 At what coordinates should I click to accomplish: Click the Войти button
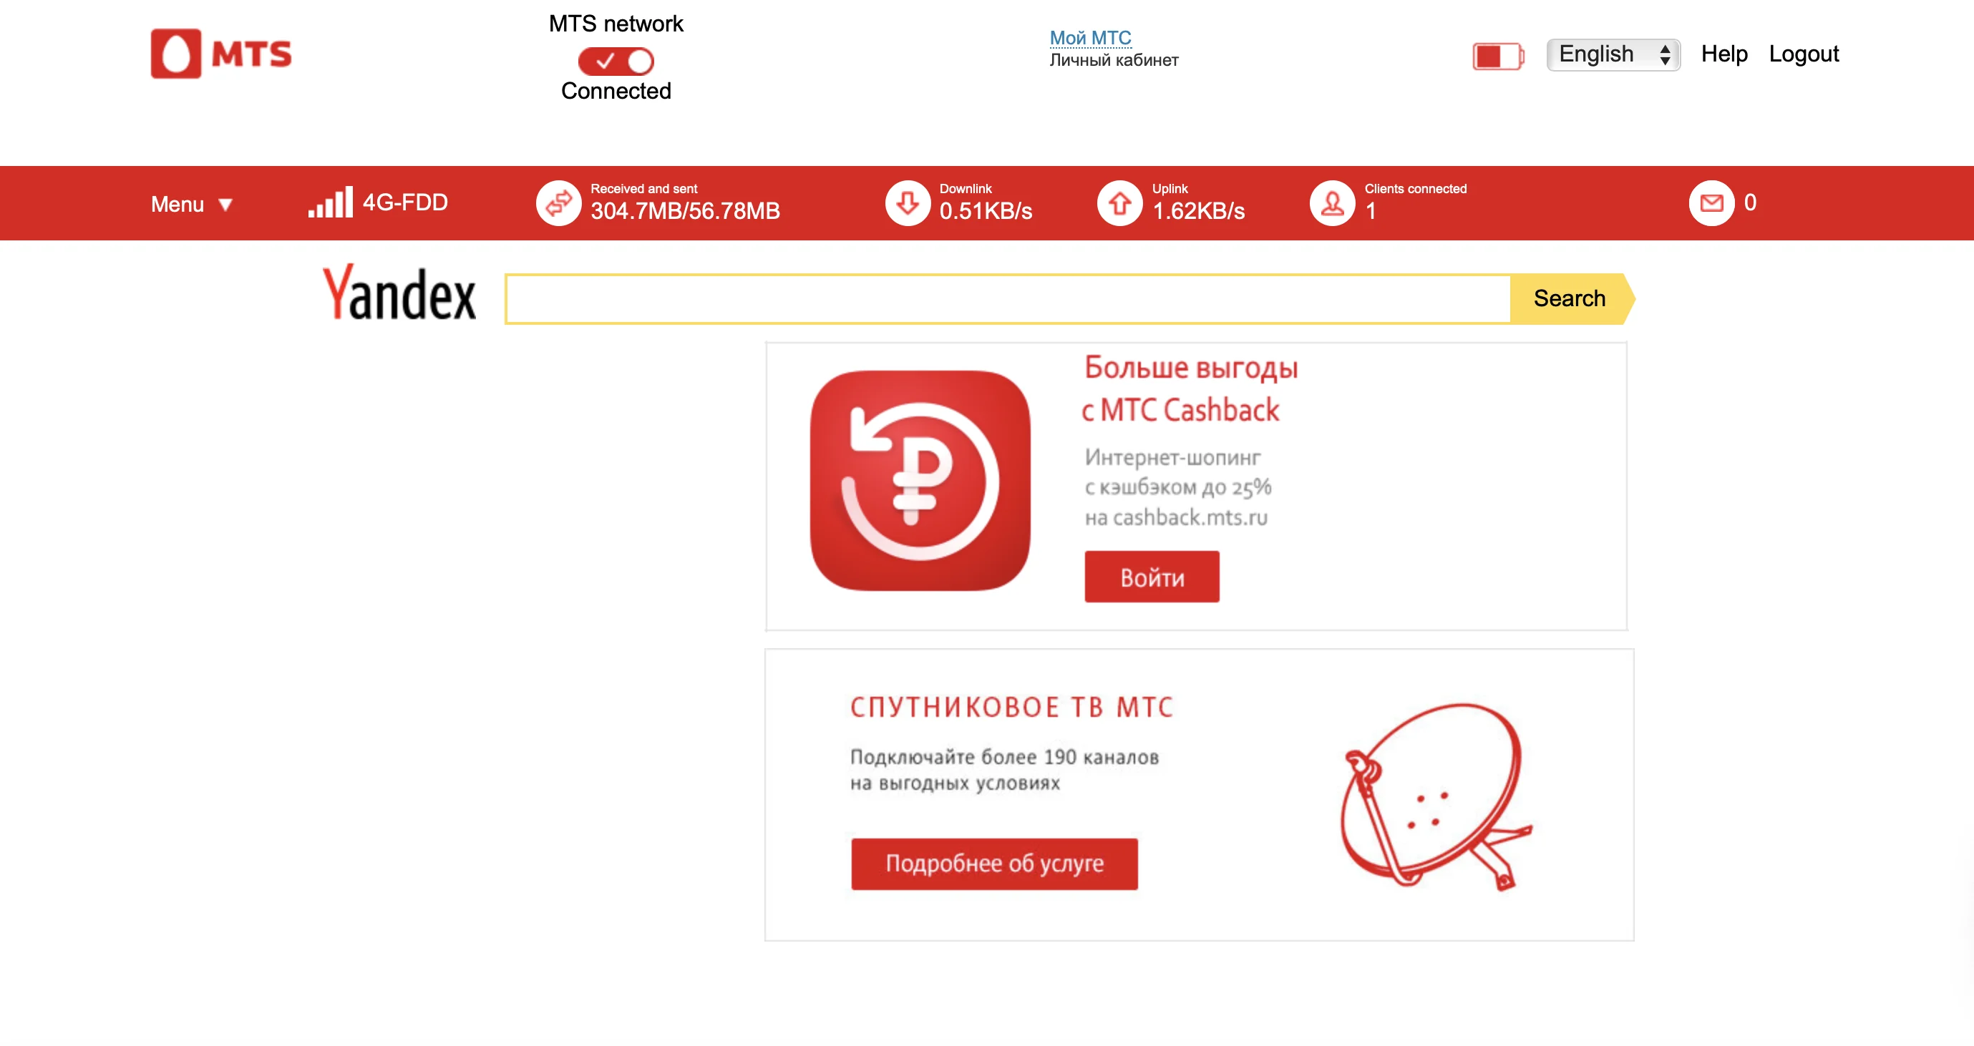coord(1152,577)
